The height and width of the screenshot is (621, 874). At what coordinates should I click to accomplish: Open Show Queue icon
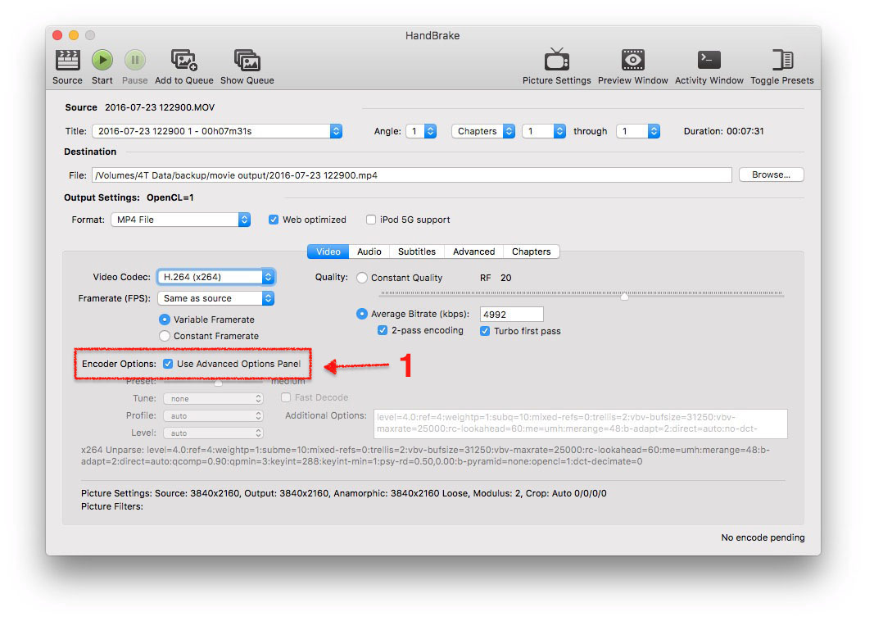(247, 60)
